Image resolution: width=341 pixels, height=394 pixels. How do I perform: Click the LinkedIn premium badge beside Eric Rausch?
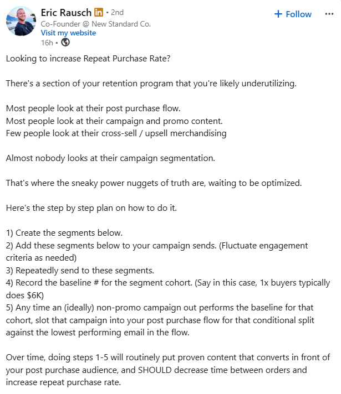pos(99,12)
